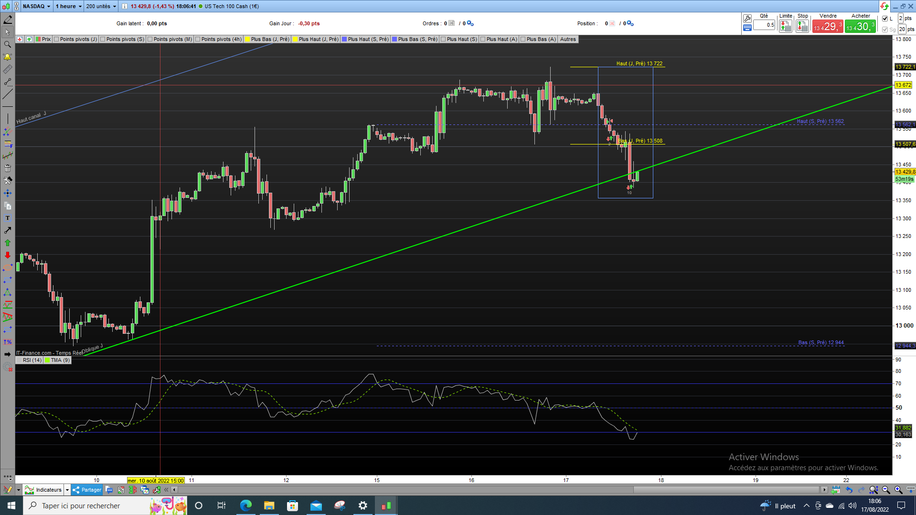916x515 pixels.
Task: Click the Vendre sell button at 13 429
Action: click(x=828, y=26)
